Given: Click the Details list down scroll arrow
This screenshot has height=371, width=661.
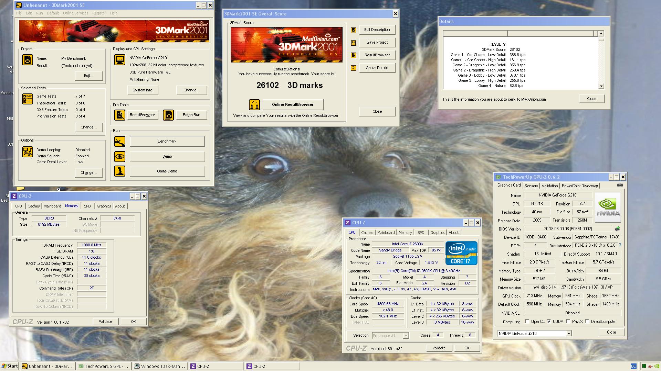Looking at the screenshot, I should click(601, 86).
